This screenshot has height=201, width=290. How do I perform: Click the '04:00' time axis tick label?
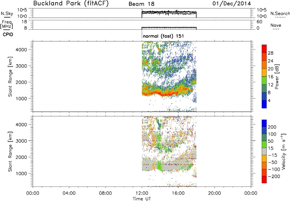tap(69, 193)
